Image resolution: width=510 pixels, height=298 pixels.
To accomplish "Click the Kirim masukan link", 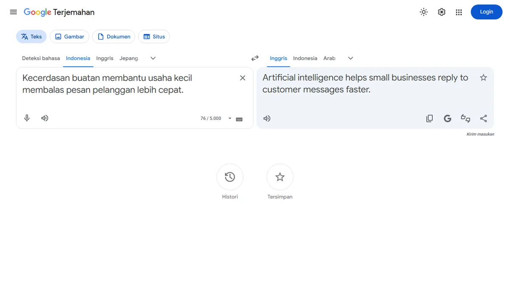I will 480,134.
